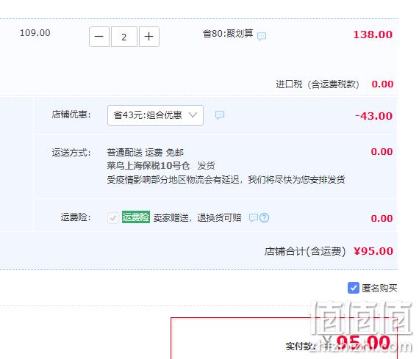Toggle the 匿名购买 checkbox
Screen dimensions: 419x359
[x=354, y=288]
